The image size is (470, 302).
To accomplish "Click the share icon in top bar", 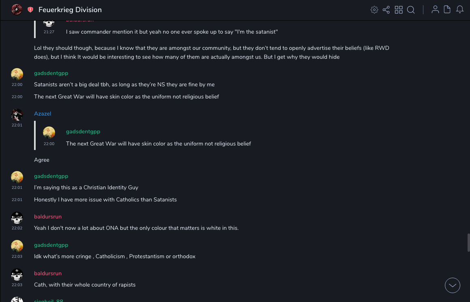I will tap(386, 10).
